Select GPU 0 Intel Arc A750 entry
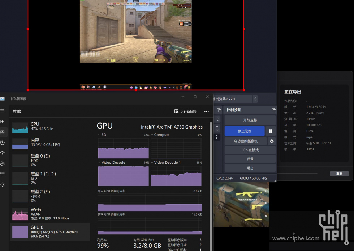The image size is (354, 251). pyautogui.click(x=50, y=232)
